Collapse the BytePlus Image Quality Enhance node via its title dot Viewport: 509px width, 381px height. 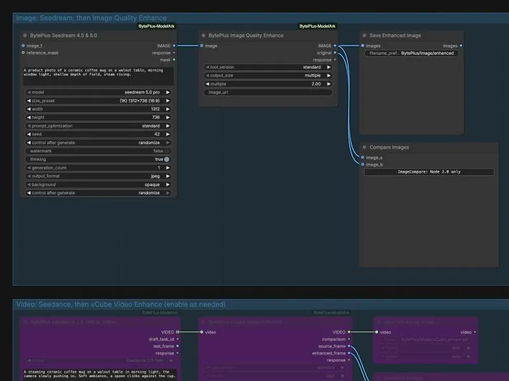coord(204,36)
